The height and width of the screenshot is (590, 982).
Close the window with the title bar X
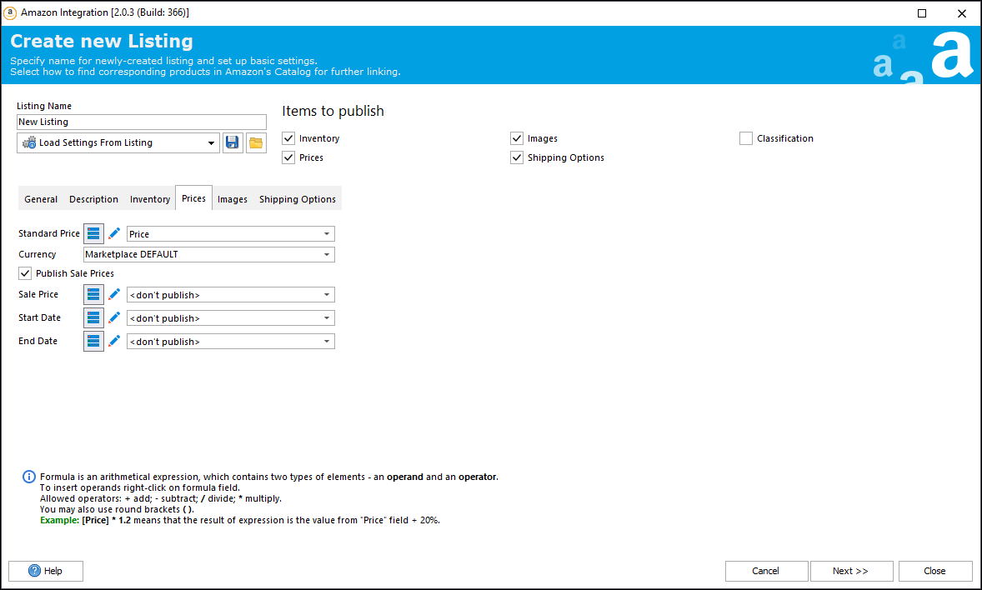[962, 13]
